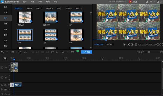
Task: Step forward one frame in preview
Action: [x=132, y=44]
